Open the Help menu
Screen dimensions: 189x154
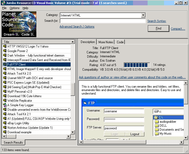[25, 8]
